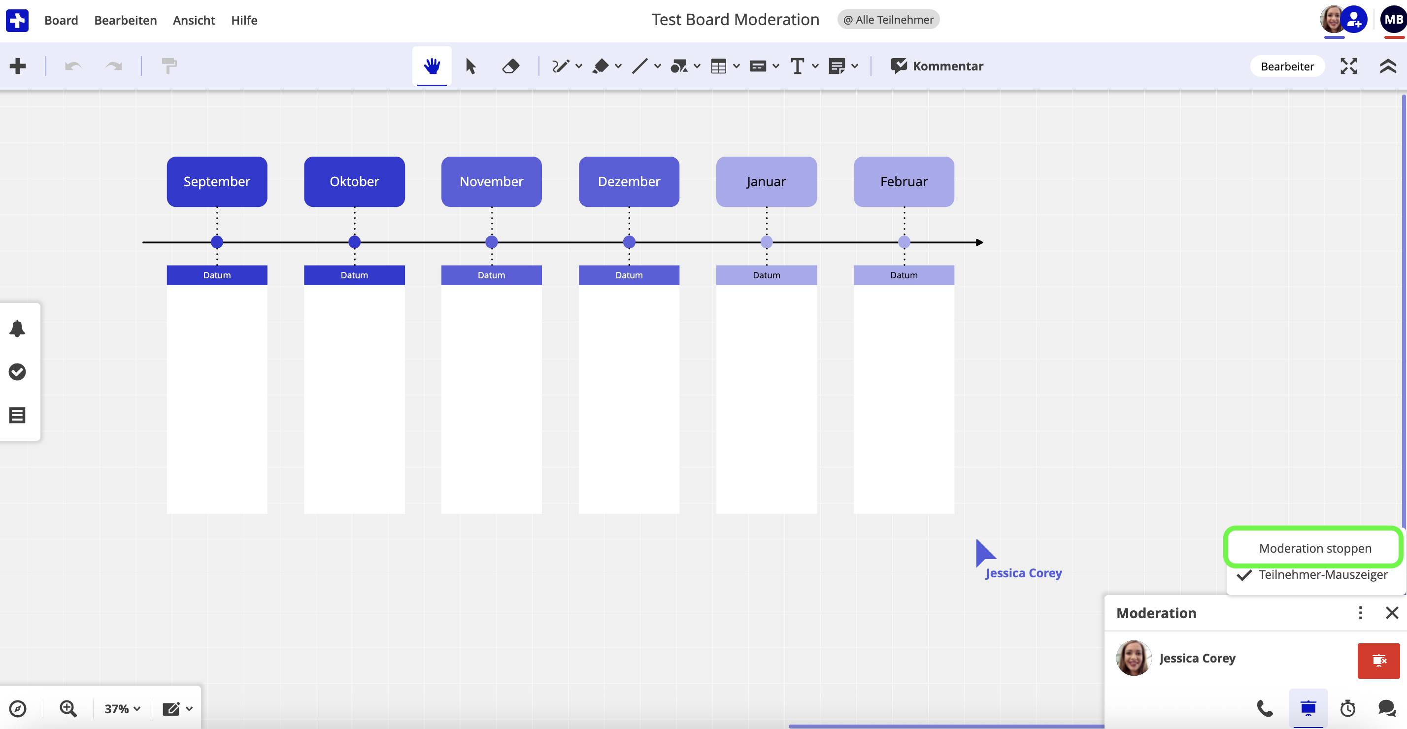Open the Ansicht menu
The height and width of the screenshot is (729, 1407).
tap(193, 20)
